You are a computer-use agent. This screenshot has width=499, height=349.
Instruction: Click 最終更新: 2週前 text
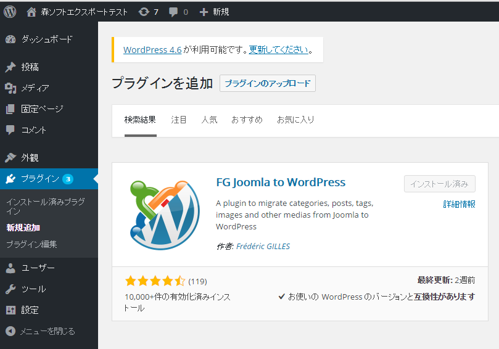446,281
